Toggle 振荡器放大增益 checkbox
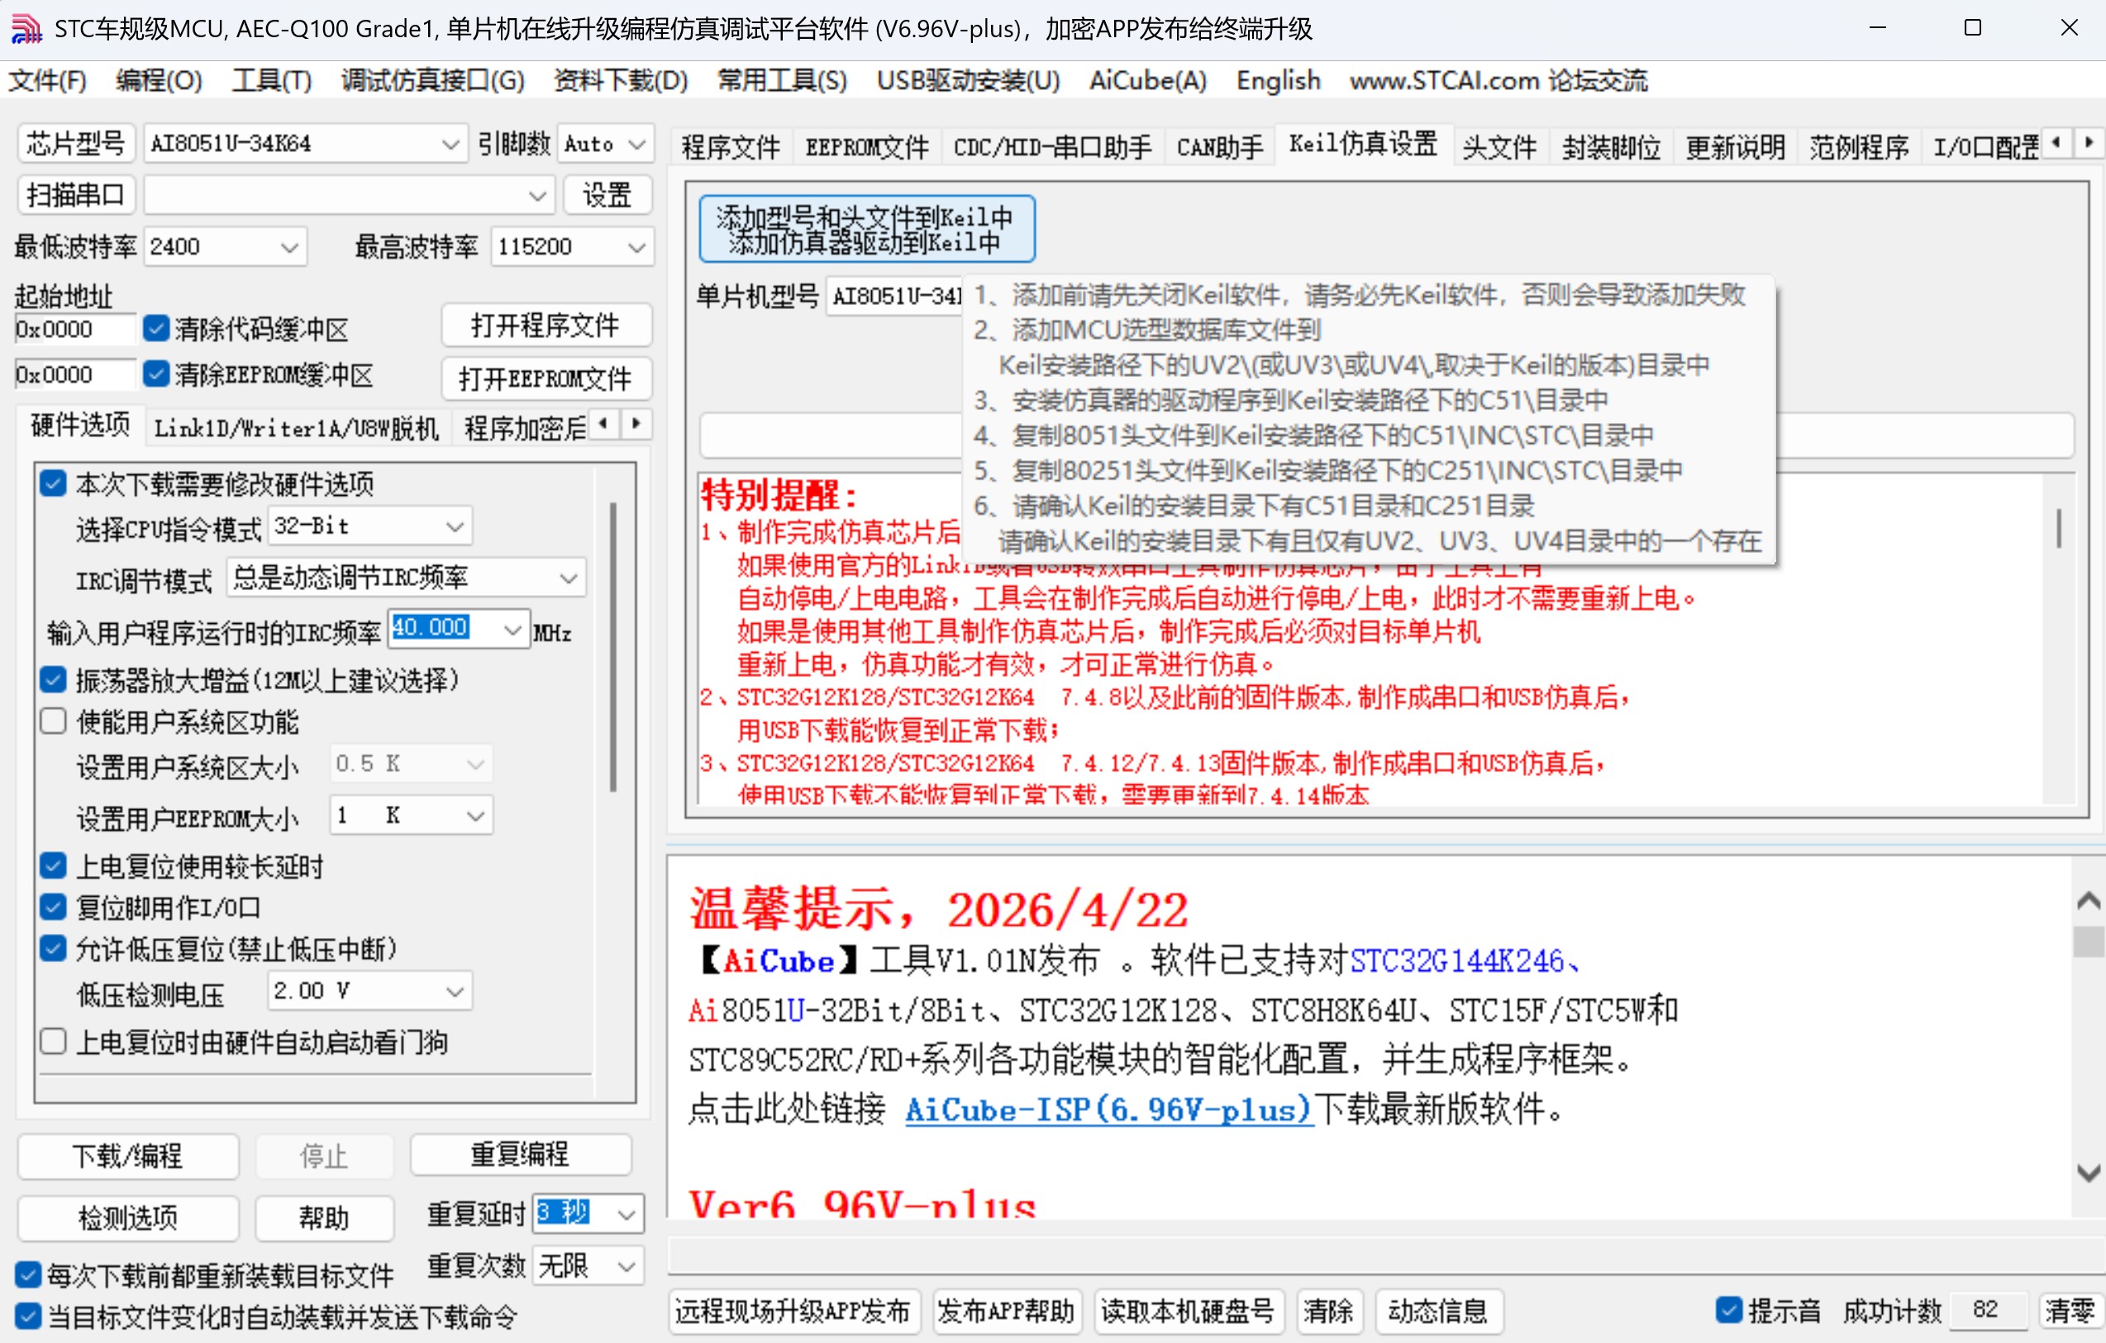 (54, 679)
